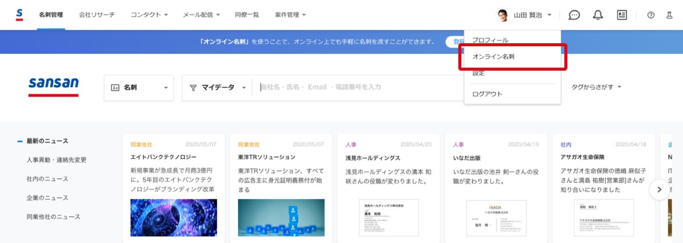This screenshot has height=243, width=683.
Task: Click 人事 label on 浅見ホールディングス card
Action: coord(351,145)
